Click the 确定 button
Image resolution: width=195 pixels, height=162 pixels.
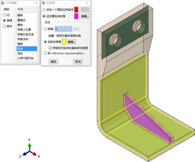pos(53,62)
